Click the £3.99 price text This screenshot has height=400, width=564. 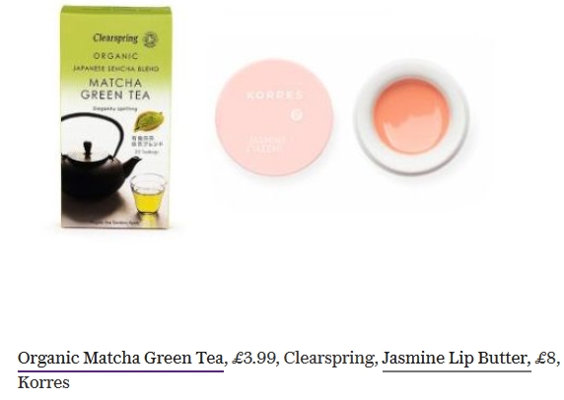(x=254, y=359)
